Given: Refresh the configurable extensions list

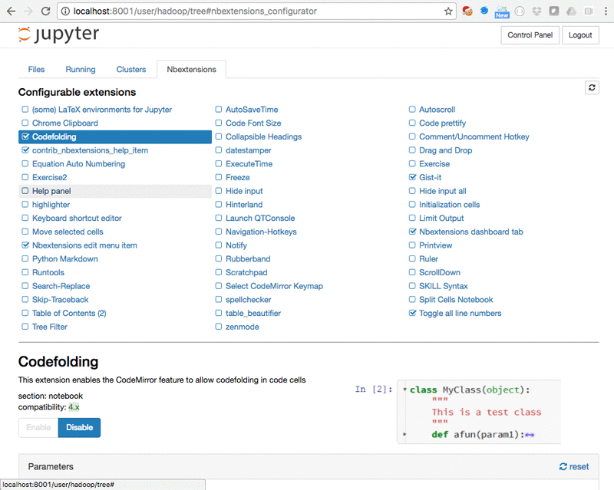Looking at the screenshot, I should pos(591,87).
